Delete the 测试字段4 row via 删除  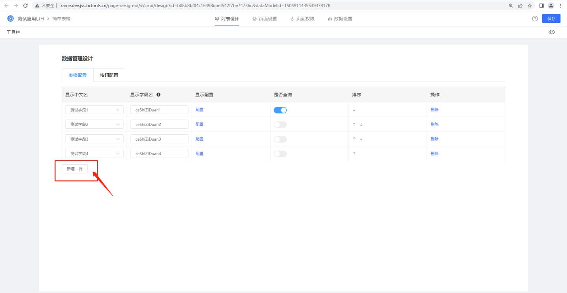coord(434,154)
